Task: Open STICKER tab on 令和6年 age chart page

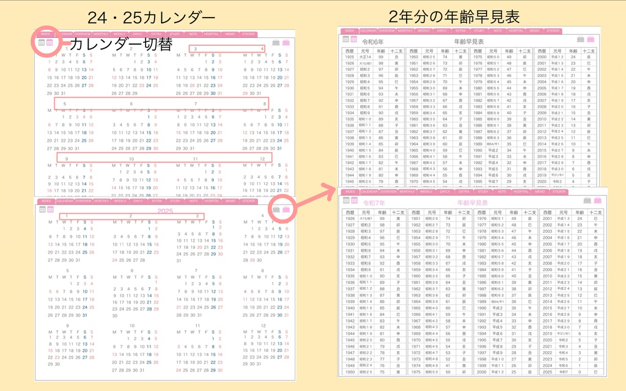Action: 553,31
